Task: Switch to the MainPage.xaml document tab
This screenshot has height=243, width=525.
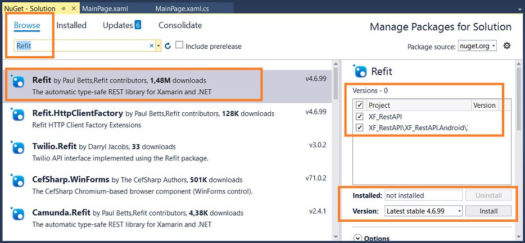Action: coord(105,8)
